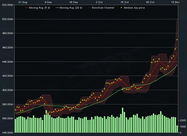Click the Median day price legend label
This screenshot has height=136, width=187.
point(134,8)
